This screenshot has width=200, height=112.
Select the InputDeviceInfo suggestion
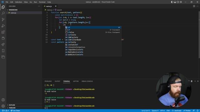93,50
